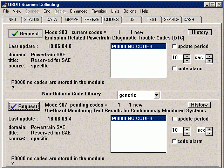Open the File menu
Image resolution: width=224 pixels, height=168 pixels.
click(6, 11)
